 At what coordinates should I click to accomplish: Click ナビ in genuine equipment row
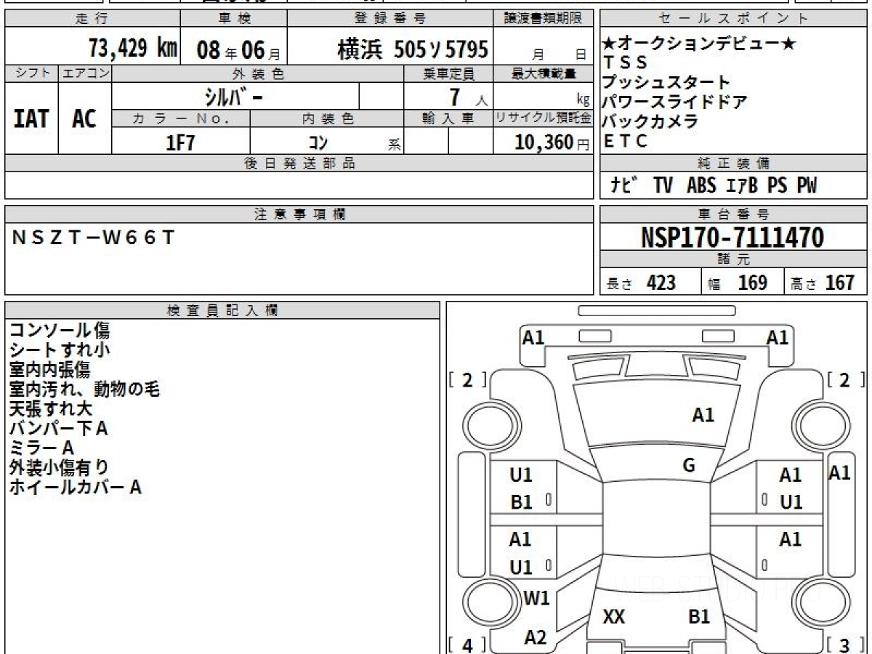coord(623,186)
